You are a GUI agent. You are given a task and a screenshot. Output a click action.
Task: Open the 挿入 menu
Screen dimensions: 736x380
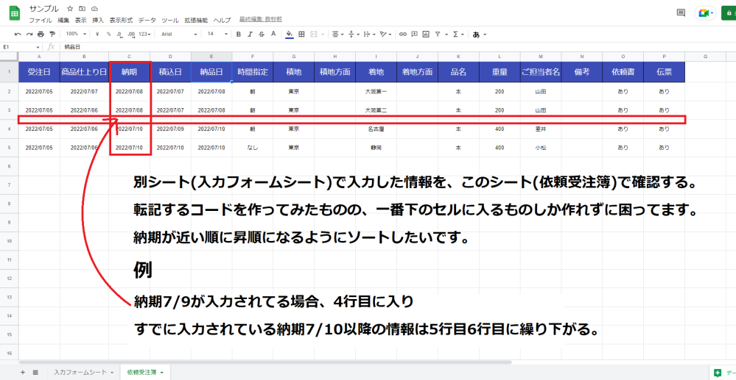98,20
